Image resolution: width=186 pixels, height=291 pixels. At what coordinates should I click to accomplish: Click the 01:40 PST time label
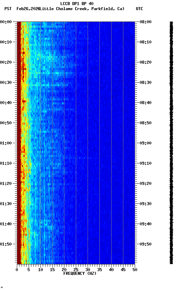tap(6, 224)
